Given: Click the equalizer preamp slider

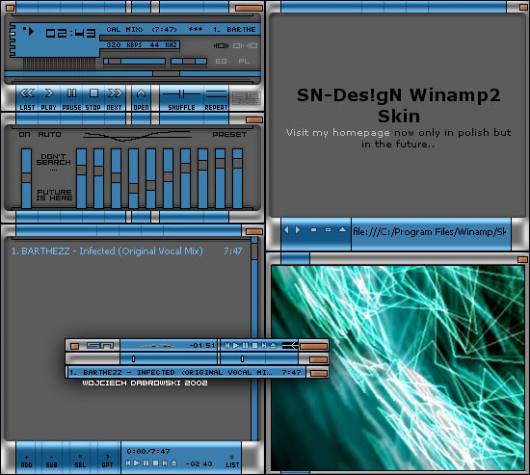Looking at the screenshot, I should [x=26, y=178].
